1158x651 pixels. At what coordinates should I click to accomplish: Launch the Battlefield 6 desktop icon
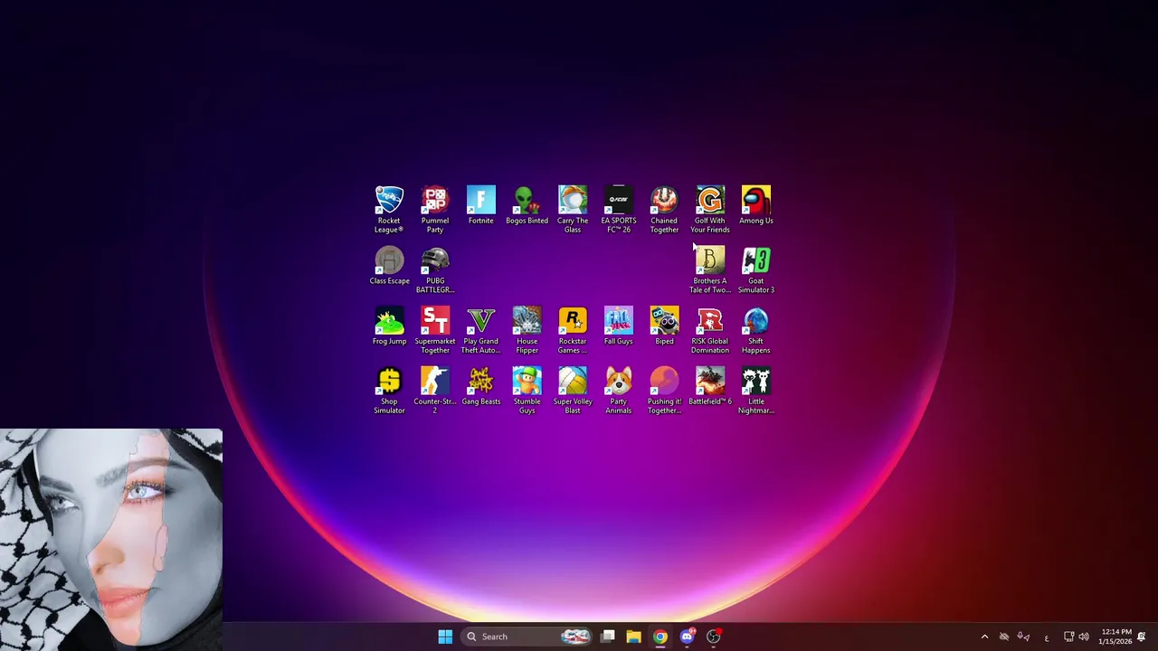[710, 387]
